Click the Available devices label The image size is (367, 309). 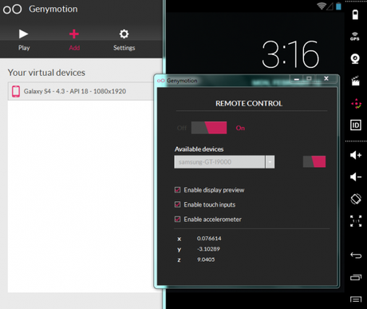pyautogui.click(x=199, y=149)
